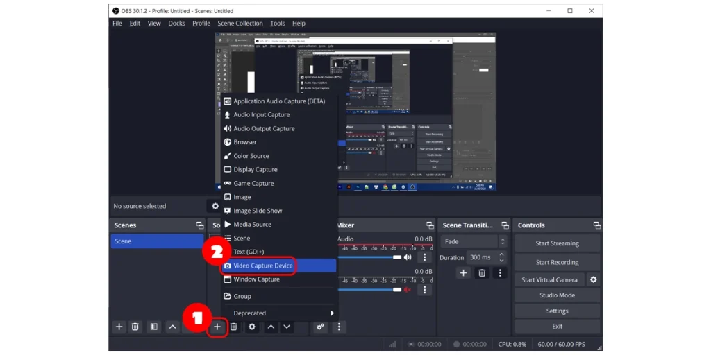Open the three-dot menu of the first audio channel
This screenshot has height=355, width=711.
tap(424, 257)
